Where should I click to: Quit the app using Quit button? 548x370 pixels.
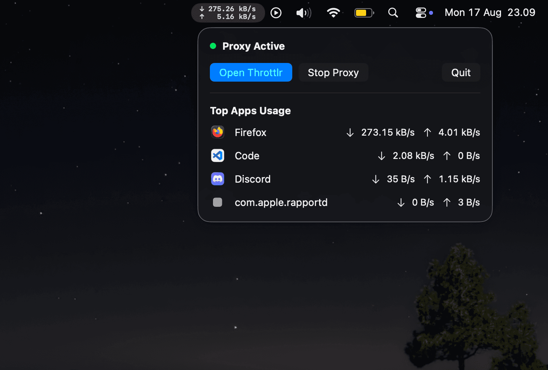[x=461, y=72]
